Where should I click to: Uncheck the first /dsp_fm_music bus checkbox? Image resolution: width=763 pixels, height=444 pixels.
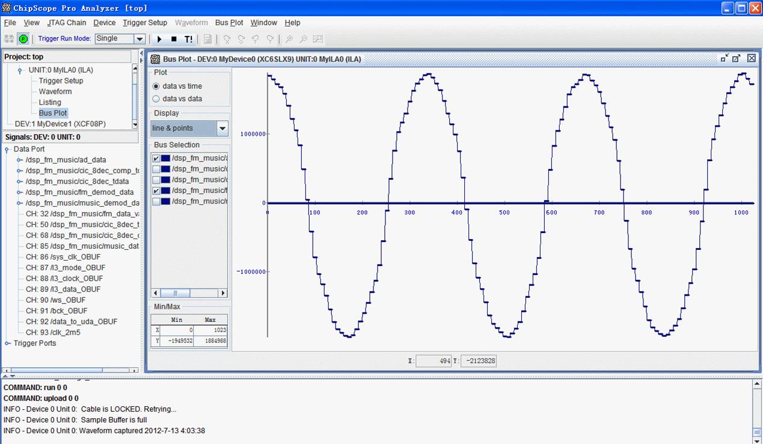156,158
